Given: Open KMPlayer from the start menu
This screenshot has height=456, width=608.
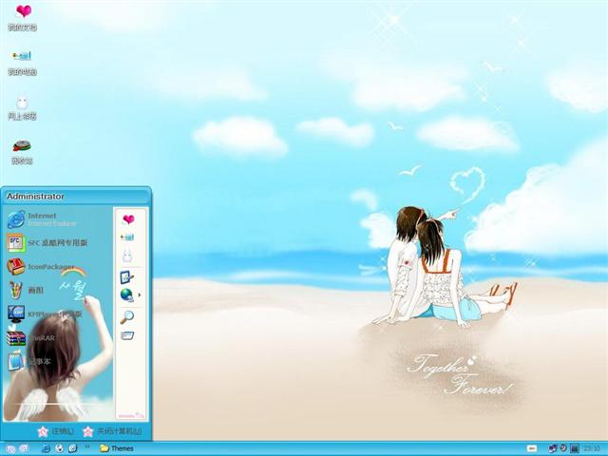Looking at the screenshot, I should point(45,313).
